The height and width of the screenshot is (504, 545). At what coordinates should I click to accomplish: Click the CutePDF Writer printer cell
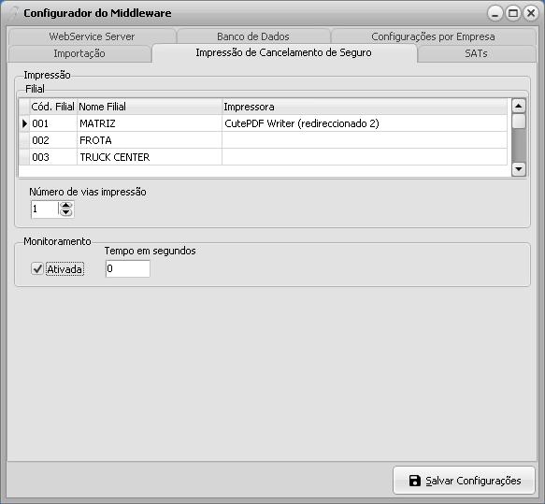click(x=365, y=123)
